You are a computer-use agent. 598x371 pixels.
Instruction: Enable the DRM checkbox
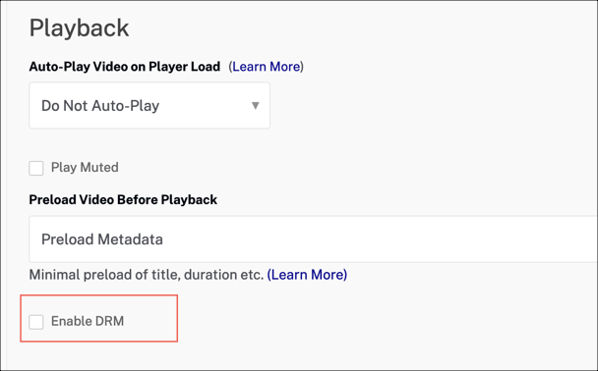point(36,322)
